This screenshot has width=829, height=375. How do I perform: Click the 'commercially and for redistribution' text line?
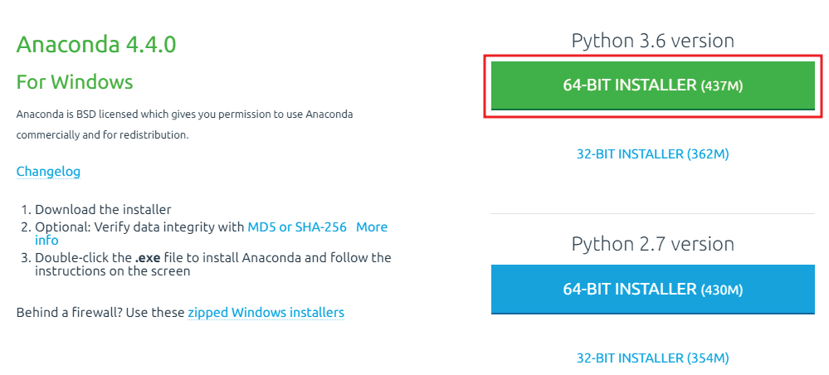pyautogui.click(x=102, y=134)
